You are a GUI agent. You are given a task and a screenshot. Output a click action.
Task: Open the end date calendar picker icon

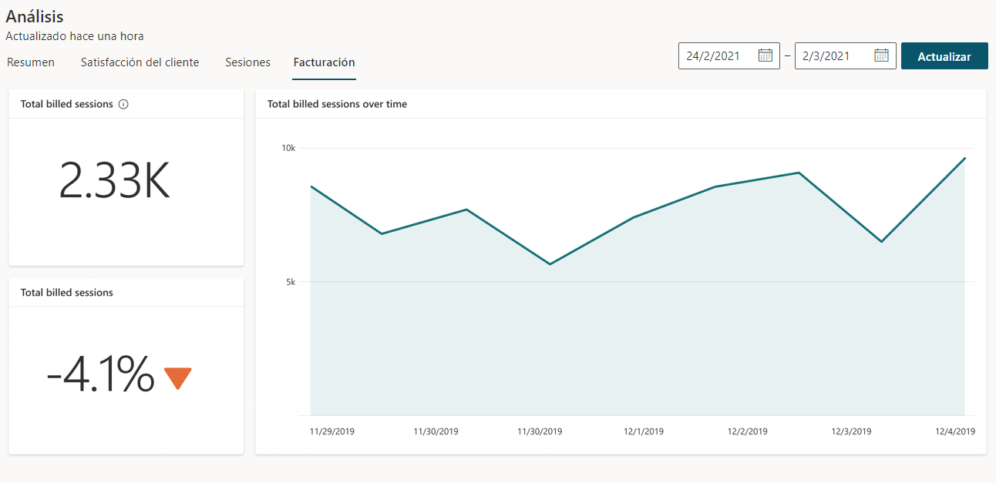point(881,55)
